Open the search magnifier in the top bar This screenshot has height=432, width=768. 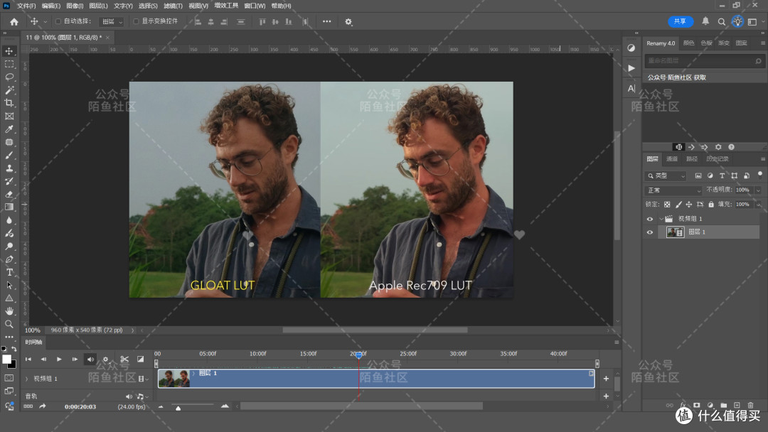pyautogui.click(x=722, y=21)
